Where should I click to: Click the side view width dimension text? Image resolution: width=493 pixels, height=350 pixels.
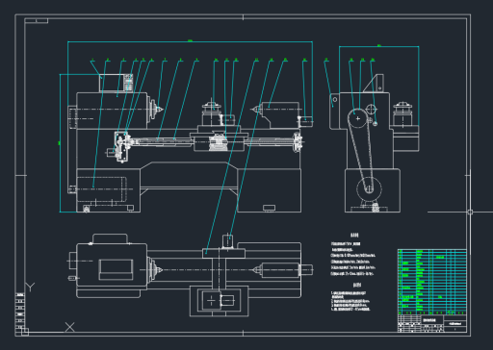(379, 45)
